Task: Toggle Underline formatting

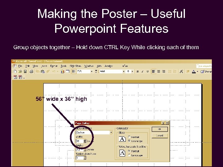Action: point(147,71)
